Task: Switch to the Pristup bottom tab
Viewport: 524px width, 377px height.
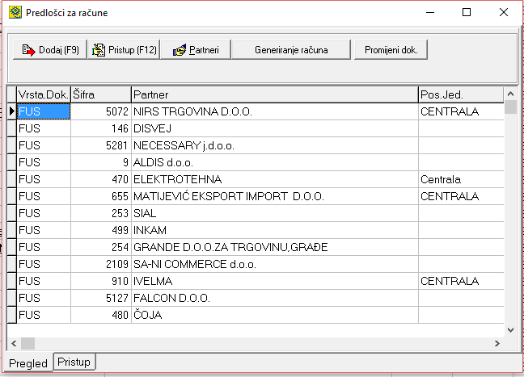Action: coord(74,362)
